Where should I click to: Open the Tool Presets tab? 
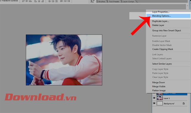pos(114,1)
